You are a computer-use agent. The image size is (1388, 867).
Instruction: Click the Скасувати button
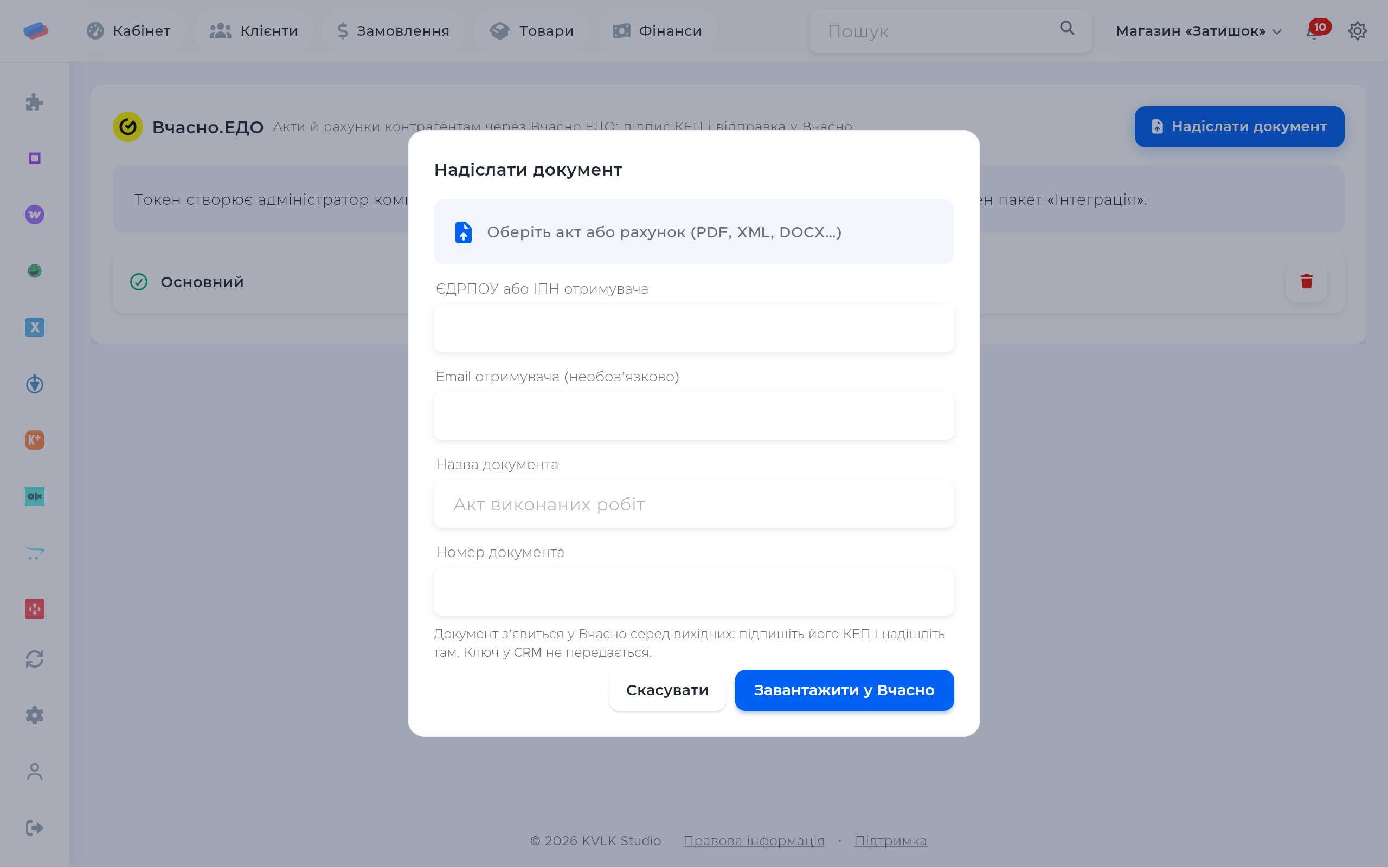[667, 690]
